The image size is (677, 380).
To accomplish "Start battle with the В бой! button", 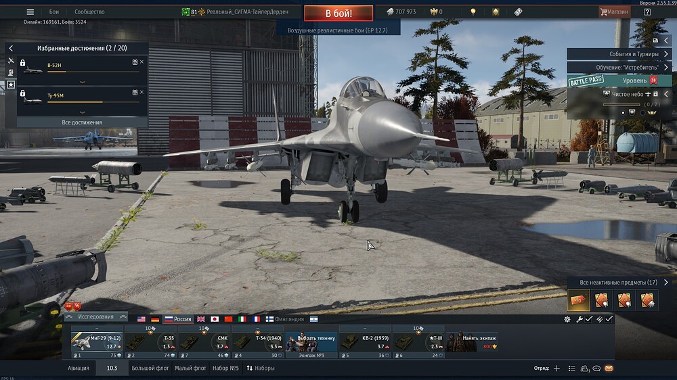I will (x=338, y=14).
